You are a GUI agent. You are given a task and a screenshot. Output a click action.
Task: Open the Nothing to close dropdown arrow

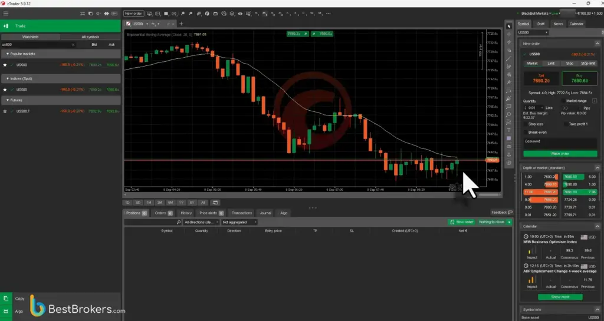click(x=509, y=222)
